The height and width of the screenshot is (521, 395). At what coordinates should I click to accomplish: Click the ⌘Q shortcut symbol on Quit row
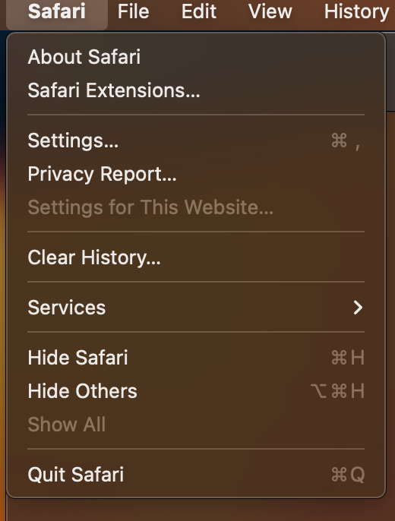coord(348,475)
